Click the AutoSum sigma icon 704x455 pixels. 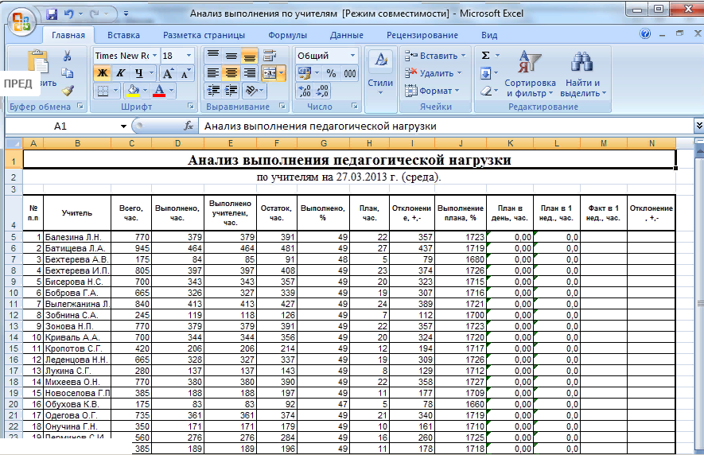[x=485, y=56]
